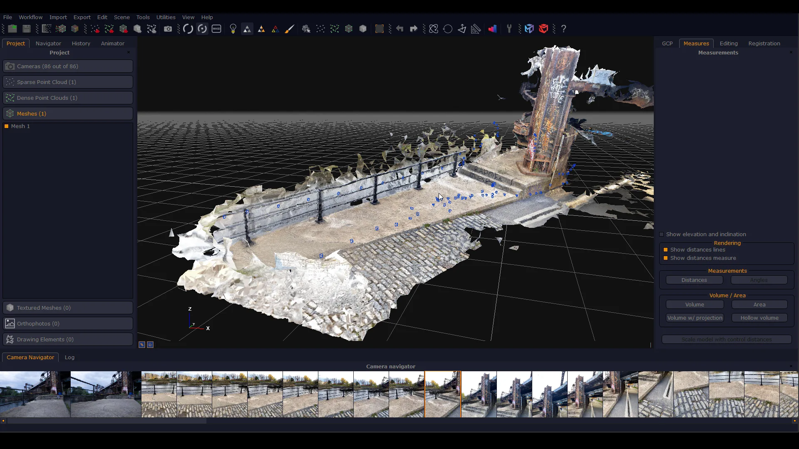This screenshot has height=449, width=799.
Task: Redo the last action
Action: tap(414, 29)
